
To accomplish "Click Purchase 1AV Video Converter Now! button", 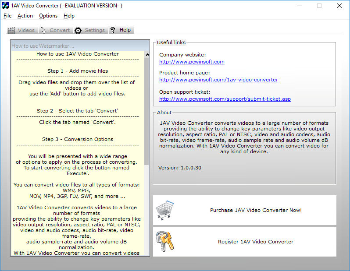I will pyautogui.click(x=245, y=210).
